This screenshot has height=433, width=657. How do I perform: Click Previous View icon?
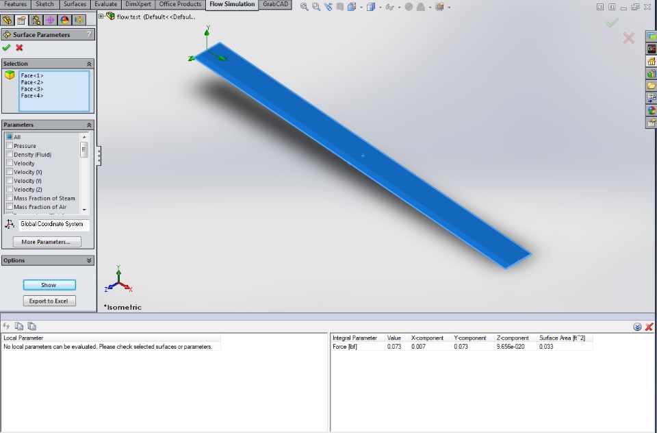click(328, 7)
